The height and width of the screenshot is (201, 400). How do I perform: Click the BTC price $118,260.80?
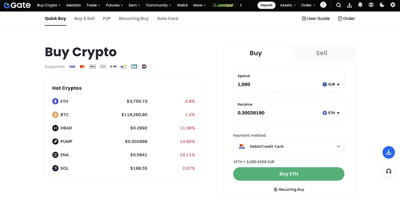coord(135,115)
